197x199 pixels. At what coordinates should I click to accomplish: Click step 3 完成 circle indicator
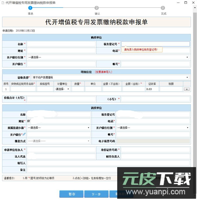[163, 8]
